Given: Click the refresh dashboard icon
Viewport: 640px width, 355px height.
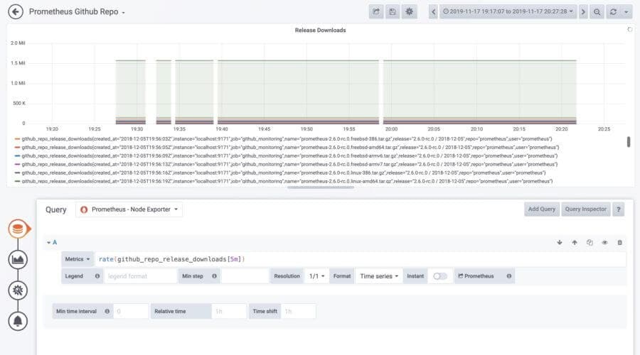Looking at the screenshot, I should click(x=613, y=12).
